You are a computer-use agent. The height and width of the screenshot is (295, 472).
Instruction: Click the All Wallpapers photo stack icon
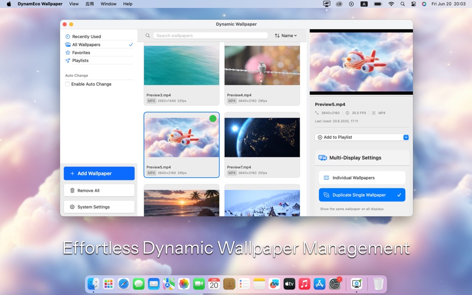(68, 45)
